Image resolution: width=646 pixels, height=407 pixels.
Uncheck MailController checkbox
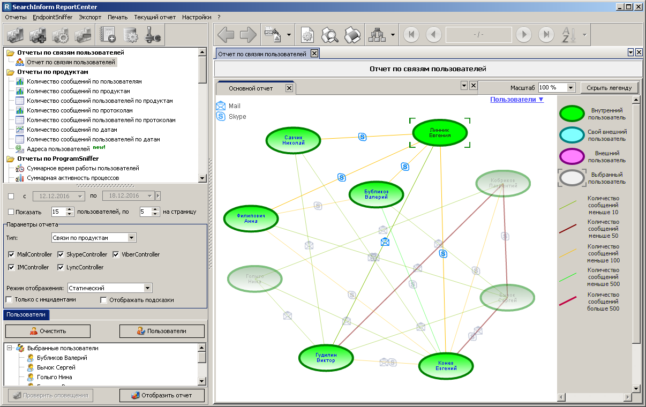(x=12, y=254)
